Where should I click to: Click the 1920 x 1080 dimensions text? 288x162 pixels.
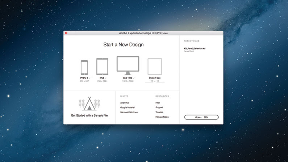pos(128,81)
